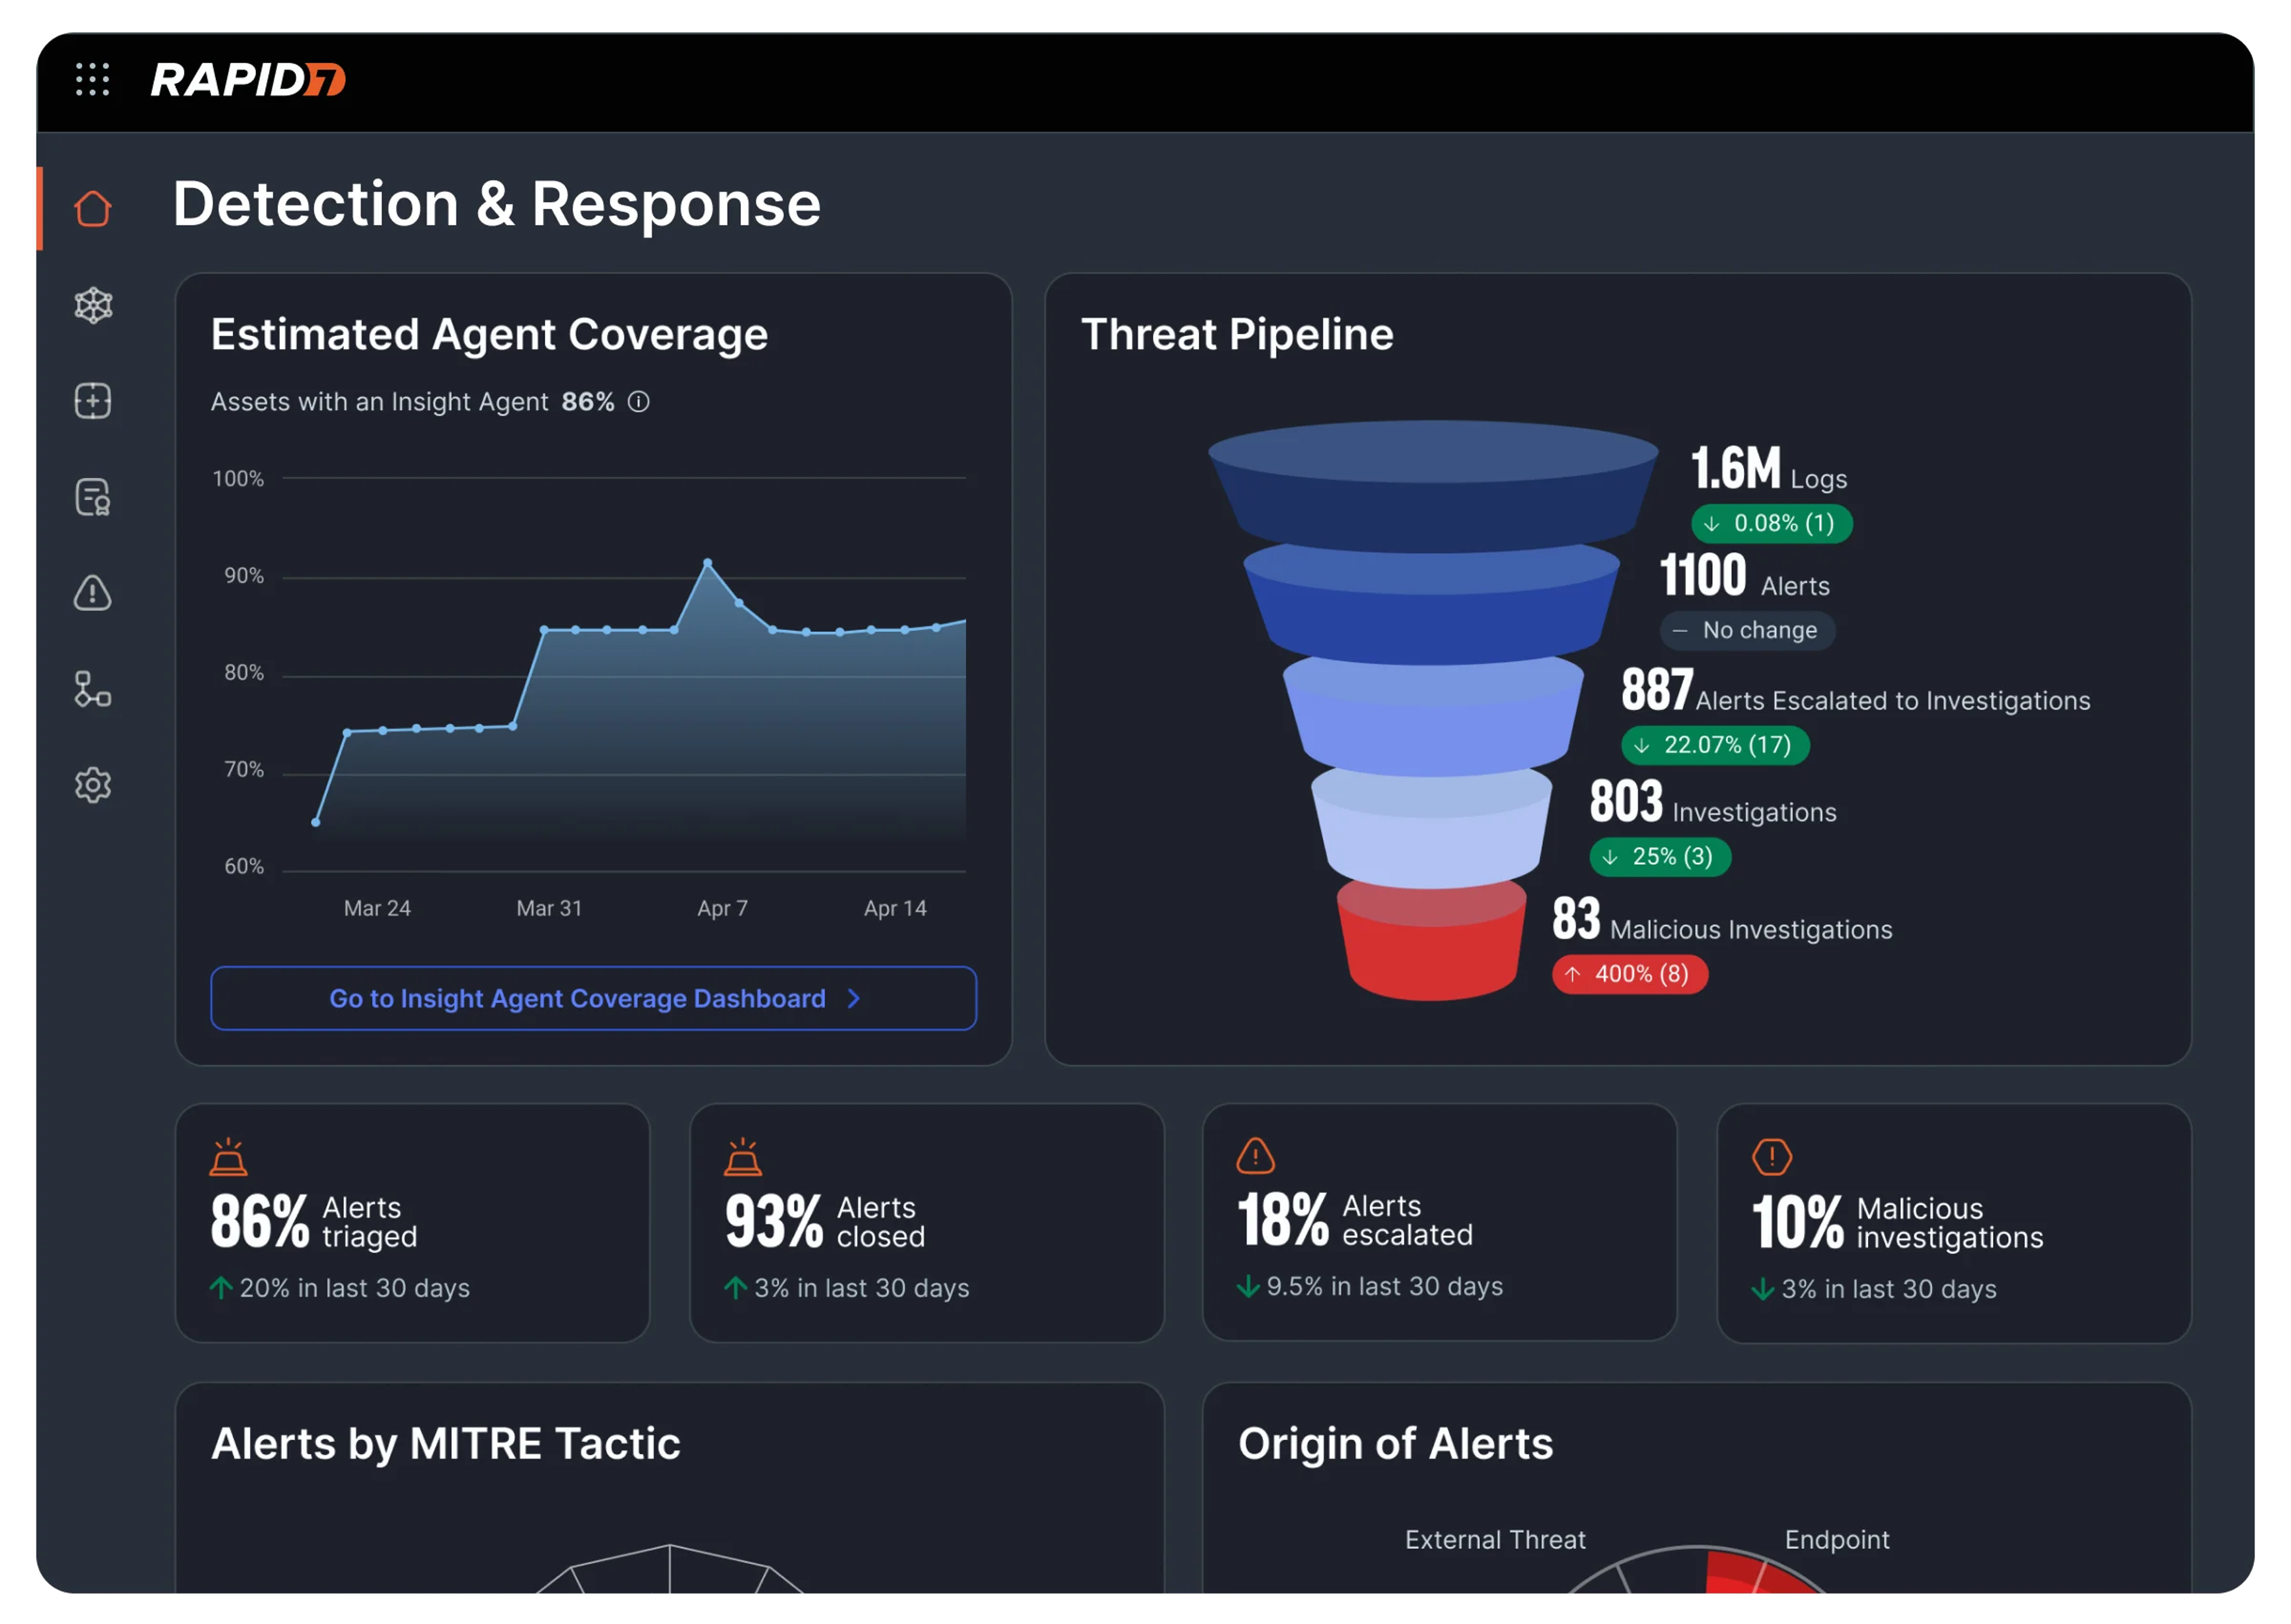Click the 0.08% (1) logs badge
2291x1624 pixels.
click(x=1772, y=523)
